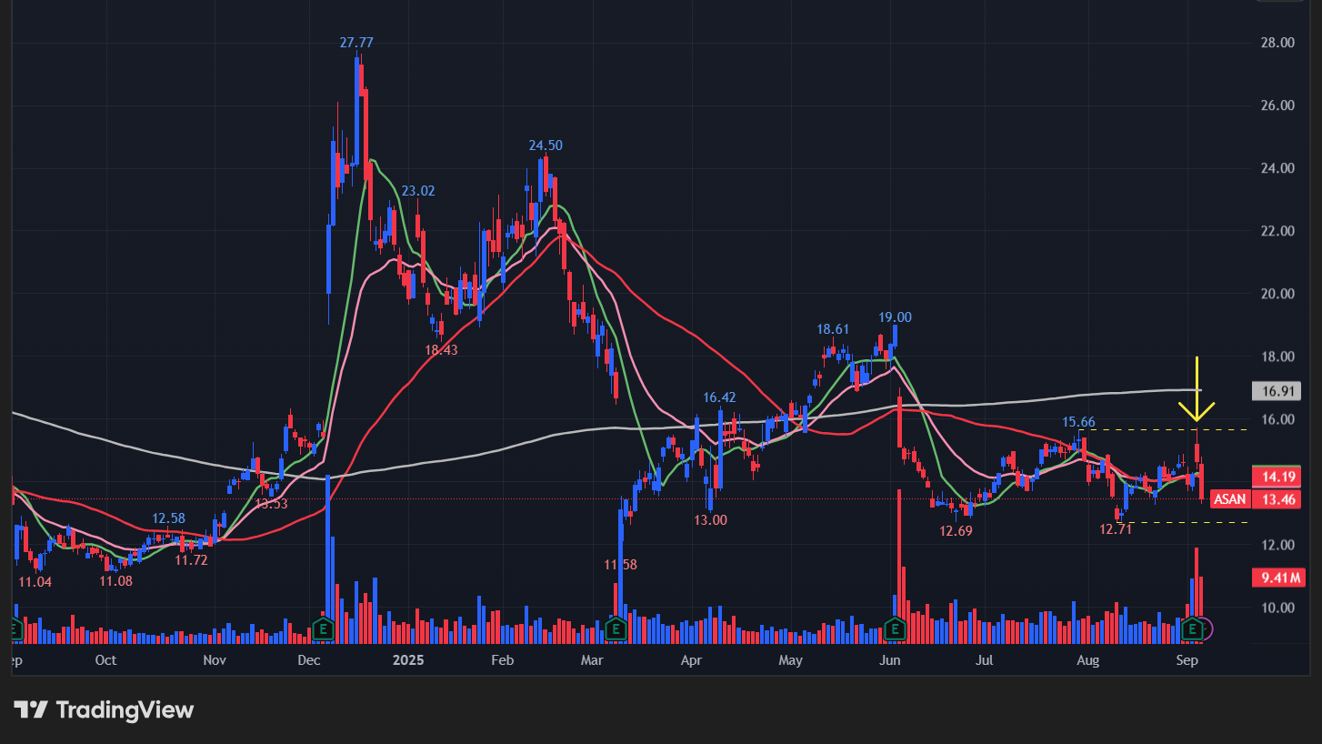Click the 23.02 price marker

click(418, 191)
